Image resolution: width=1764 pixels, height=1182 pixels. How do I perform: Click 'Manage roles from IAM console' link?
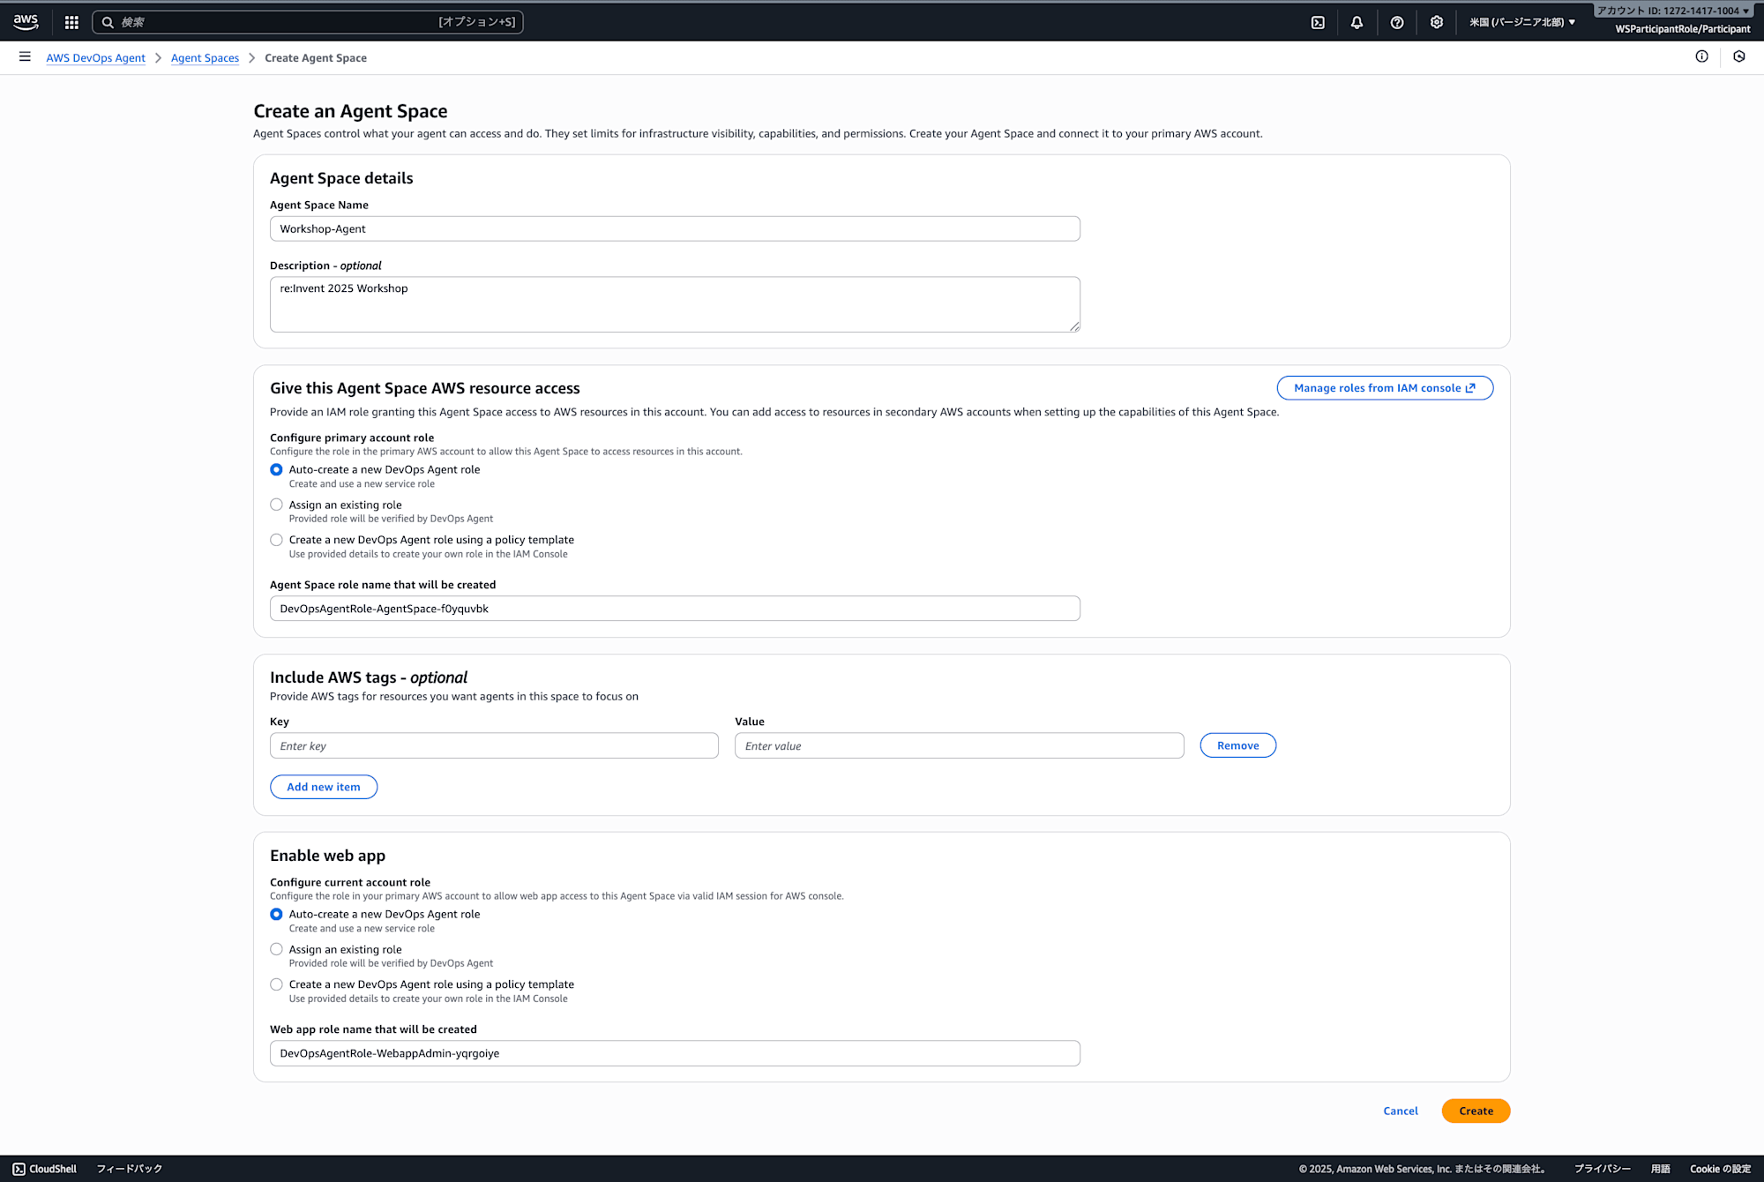[1384, 387]
